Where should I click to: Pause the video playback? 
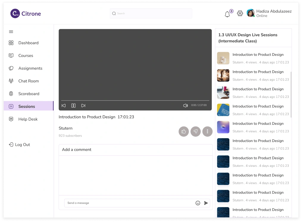pyautogui.click(x=73, y=106)
